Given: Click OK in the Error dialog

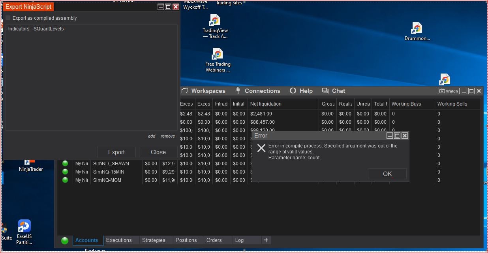Looking at the screenshot, I should tap(387, 174).
